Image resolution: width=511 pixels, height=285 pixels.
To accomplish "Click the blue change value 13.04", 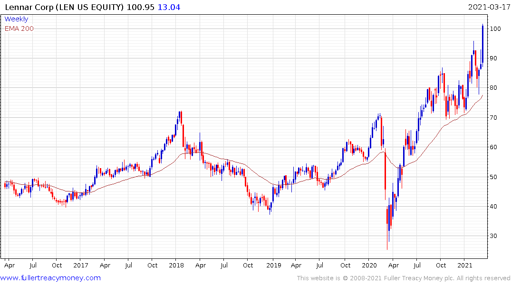I will (x=169, y=7).
